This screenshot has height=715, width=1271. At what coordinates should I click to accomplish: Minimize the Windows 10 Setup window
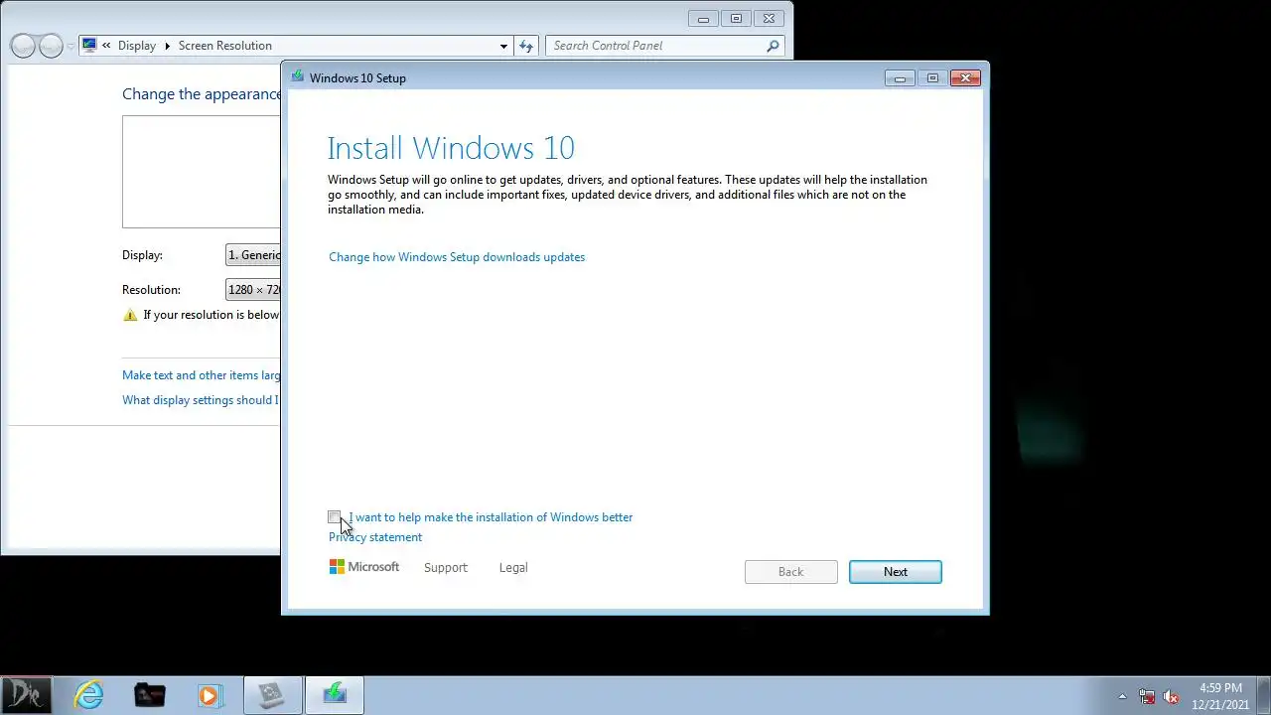pyautogui.click(x=900, y=77)
